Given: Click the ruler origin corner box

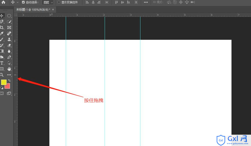Looking at the screenshot, I should click(x=16, y=15).
